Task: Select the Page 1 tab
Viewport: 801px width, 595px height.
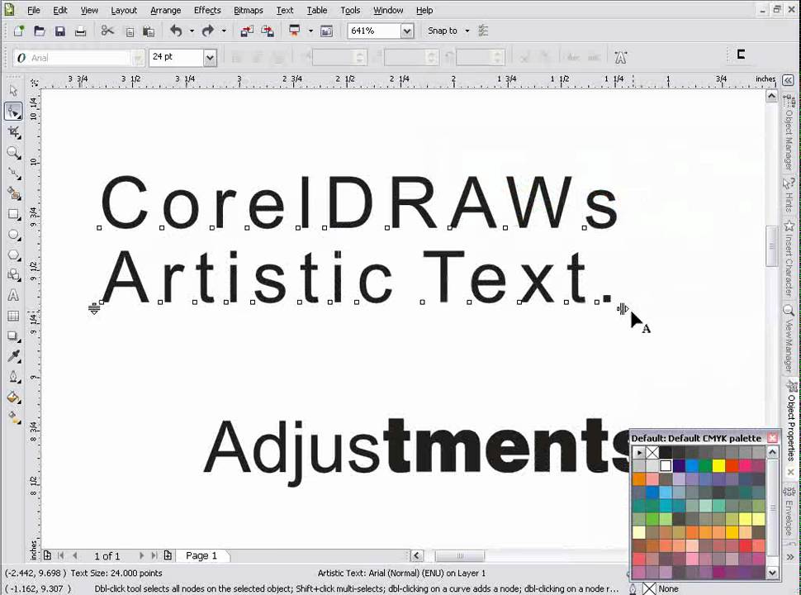Action: [x=201, y=555]
